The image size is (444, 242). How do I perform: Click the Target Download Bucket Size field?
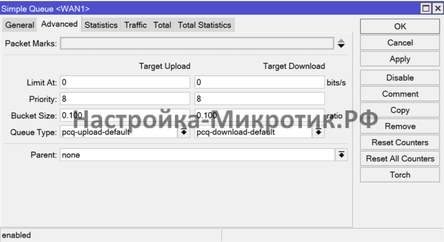tap(259, 115)
